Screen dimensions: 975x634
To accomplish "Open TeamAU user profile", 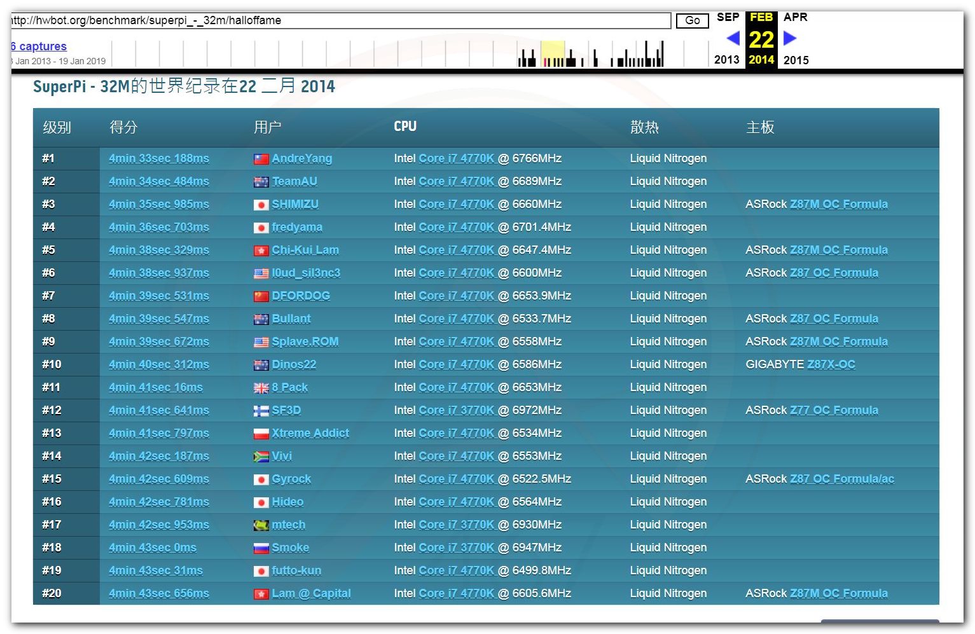I will coord(294,181).
